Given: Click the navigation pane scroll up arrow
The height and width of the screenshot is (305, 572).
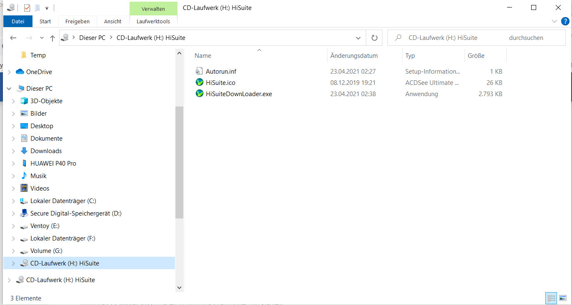Looking at the screenshot, I should tap(179, 53).
